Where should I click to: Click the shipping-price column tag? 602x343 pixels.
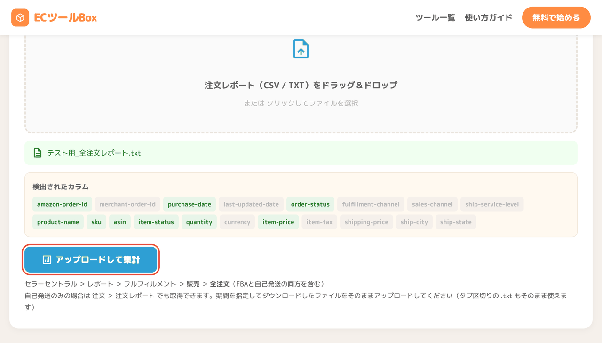pos(367,222)
